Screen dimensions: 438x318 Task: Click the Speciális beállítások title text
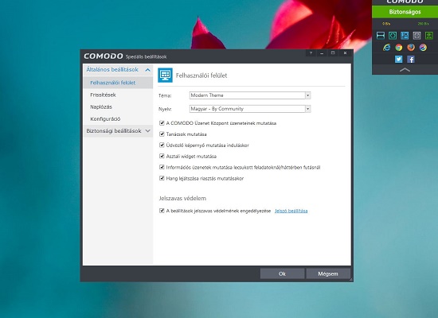pos(146,57)
